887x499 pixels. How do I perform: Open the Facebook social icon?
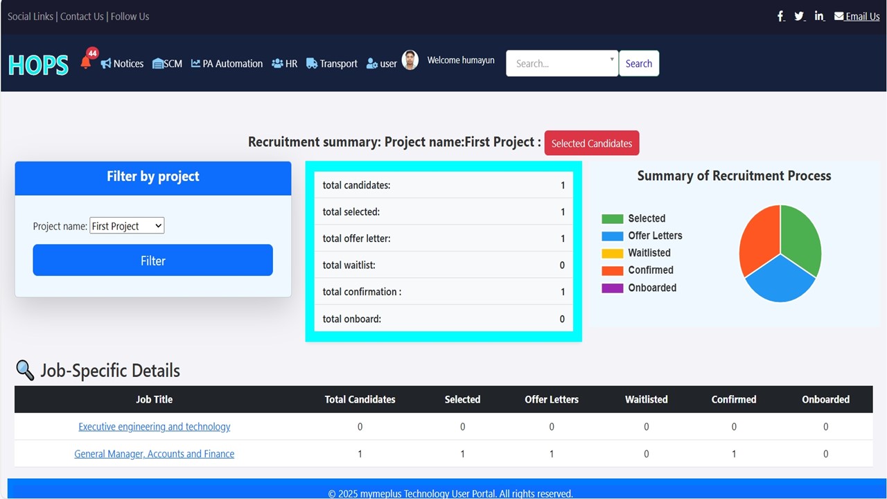781,16
